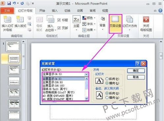Select slide Portrait (纵向) radio button

tap(107, 79)
